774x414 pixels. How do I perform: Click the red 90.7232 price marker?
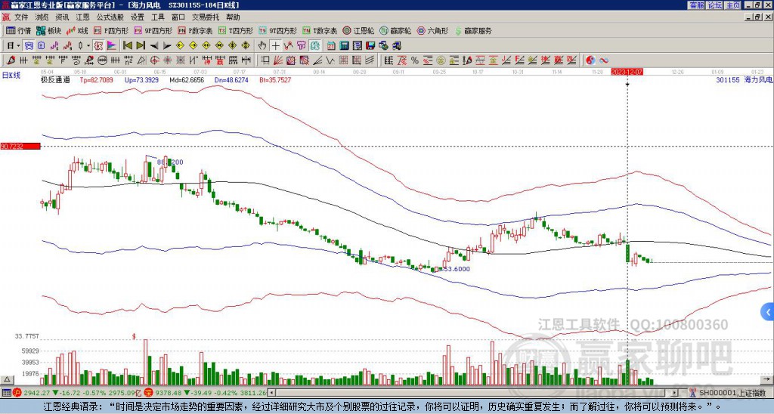pos(20,146)
